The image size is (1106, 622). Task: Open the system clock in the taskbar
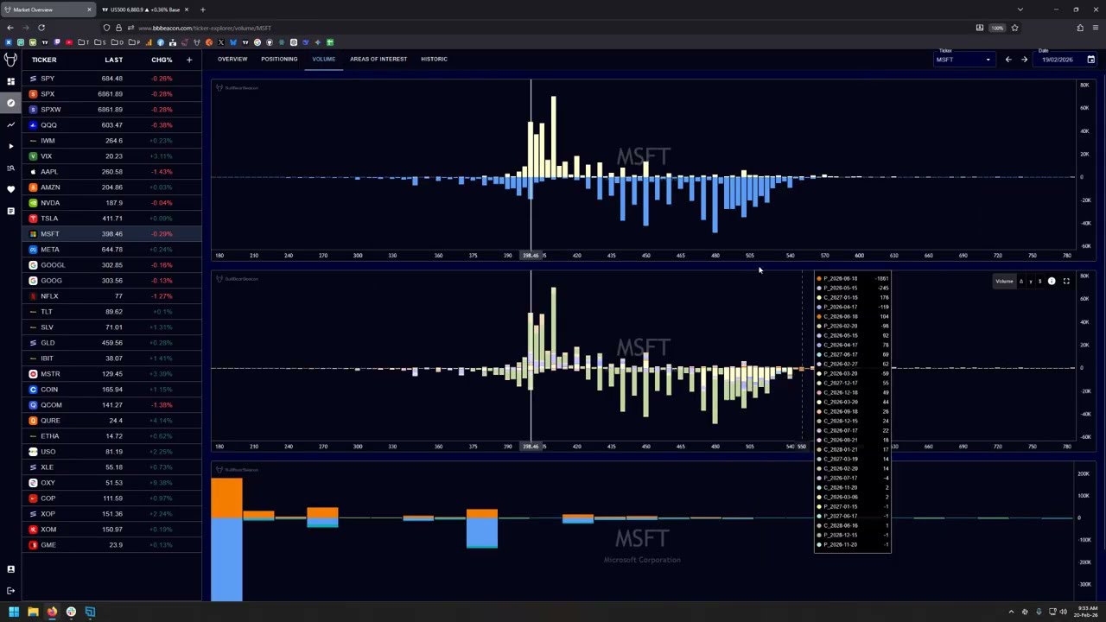(1085, 612)
